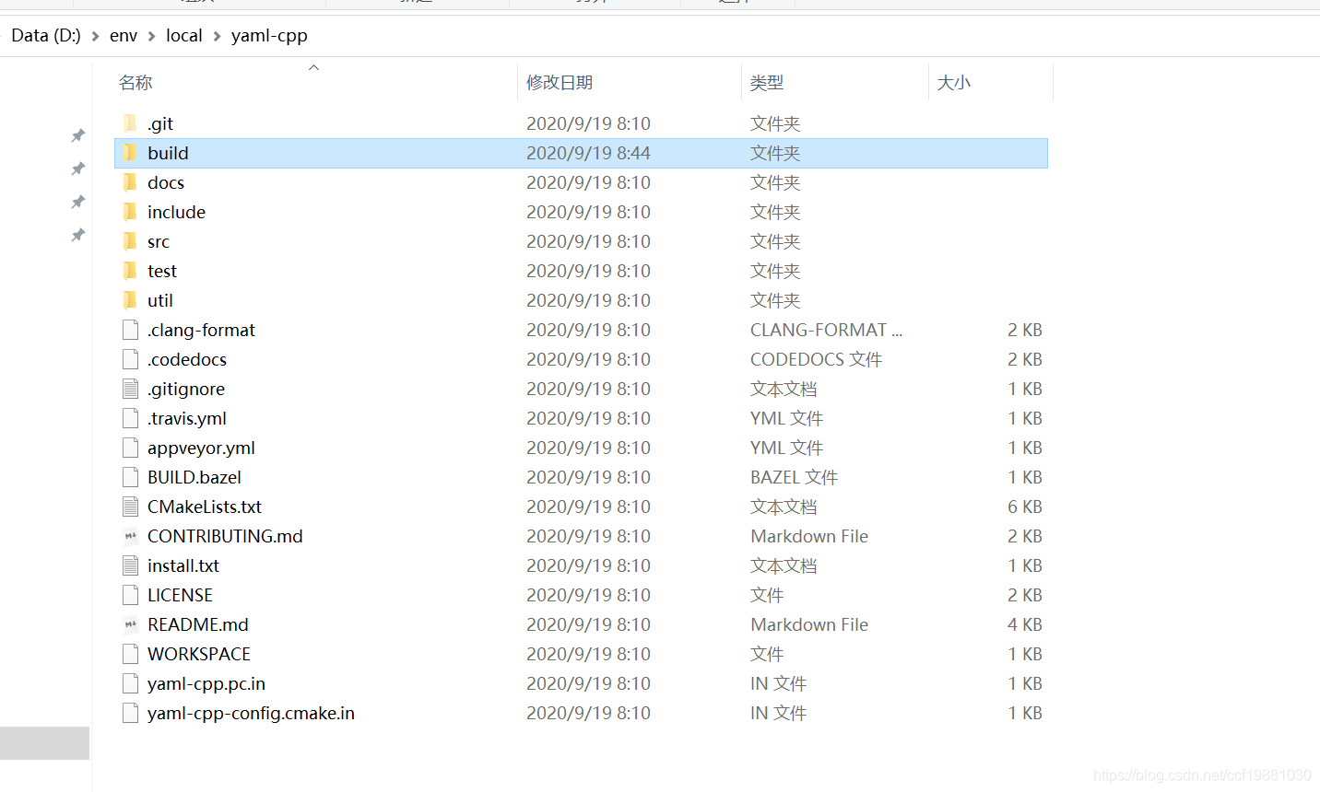Screen dimensions: 1320x792
Task: Unpin the second quick access pin
Action: 77,169
